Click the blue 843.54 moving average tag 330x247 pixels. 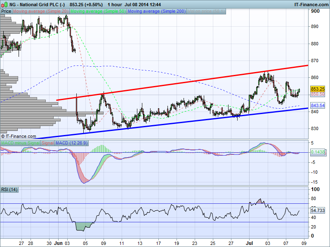(319, 106)
